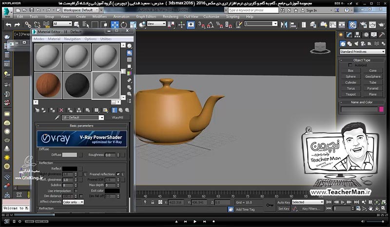Click main toolbar Undo arrow
The image size is (390, 227).
pos(8,25)
